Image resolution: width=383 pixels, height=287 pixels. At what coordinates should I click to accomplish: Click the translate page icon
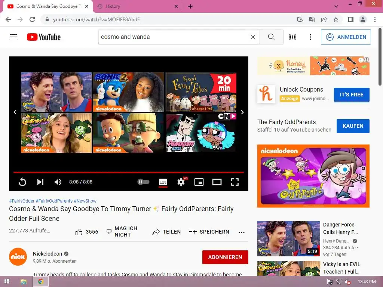point(312,19)
